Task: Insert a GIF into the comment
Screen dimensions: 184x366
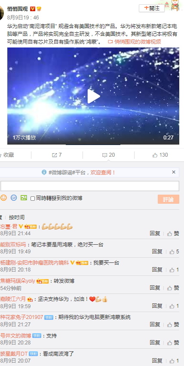Action: tap(14, 198)
